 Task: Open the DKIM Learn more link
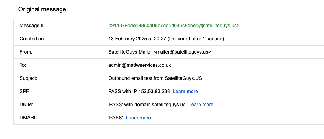tap(201, 104)
